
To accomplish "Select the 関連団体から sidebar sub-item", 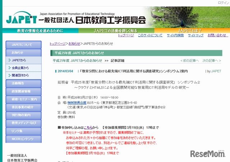I will [24, 75].
